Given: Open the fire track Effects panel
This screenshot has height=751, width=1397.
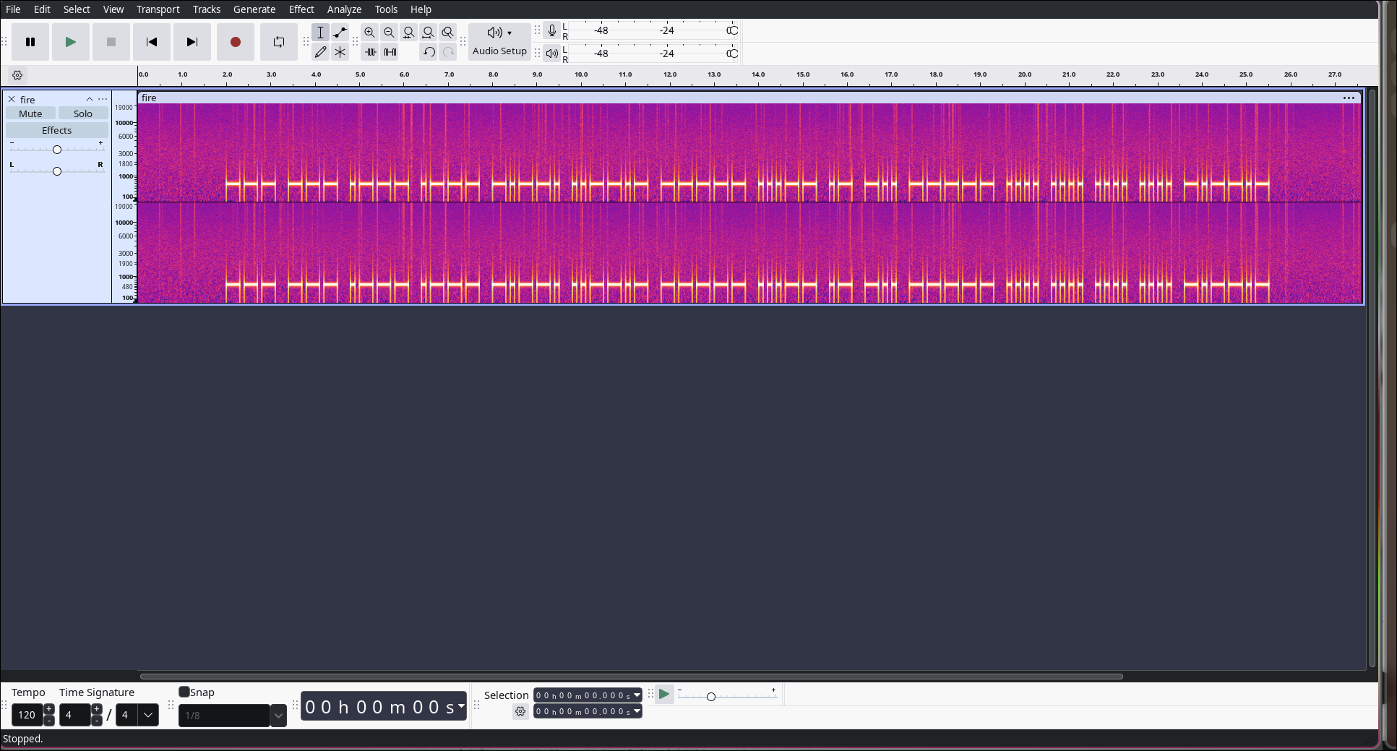Looking at the screenshot, I should (56, 130).
